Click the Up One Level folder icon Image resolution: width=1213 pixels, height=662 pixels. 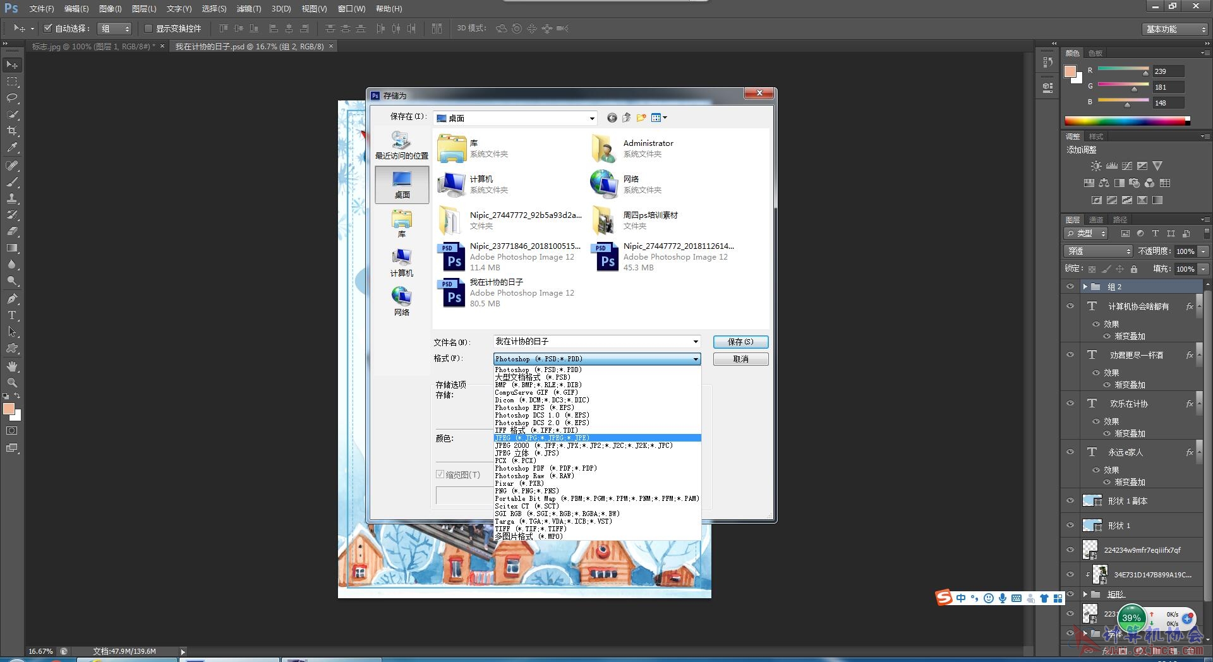[x=627, y=117]
